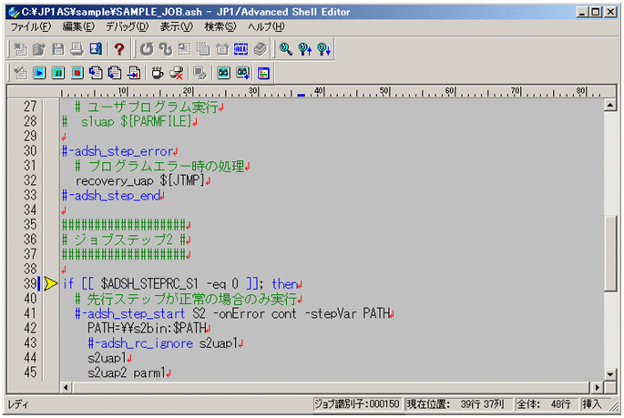Viewport: 624px width, 418px height.
Task: Click the yellow current-line arrow on line 39
Action: pos(50,284)
